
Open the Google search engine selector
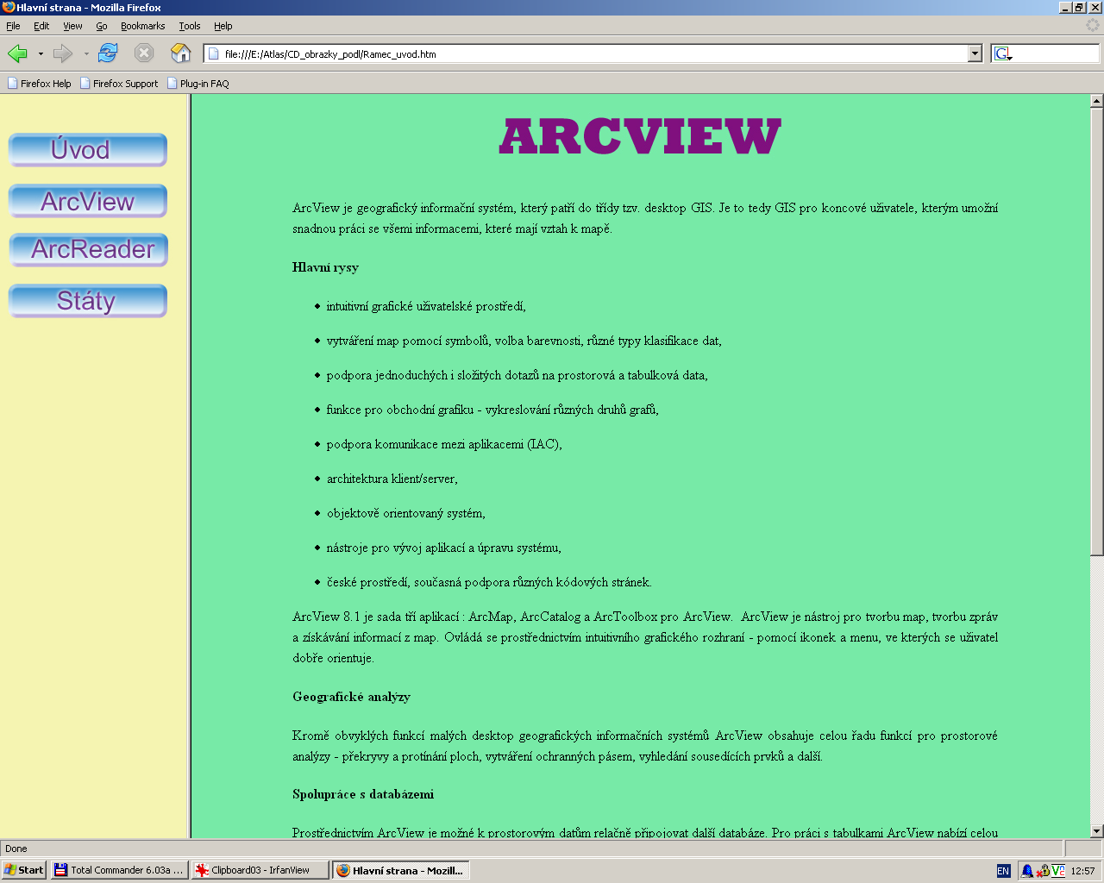coord(1003,53)
